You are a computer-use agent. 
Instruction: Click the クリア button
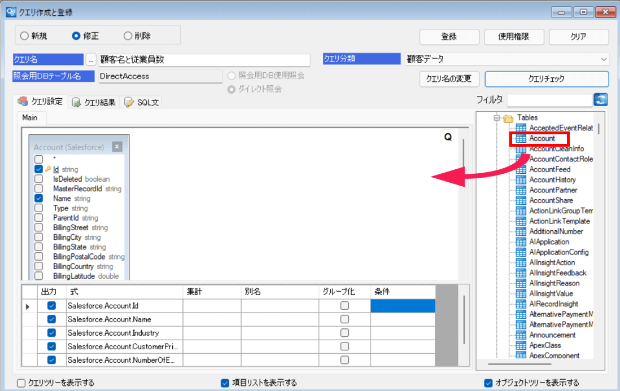tap(578, 37)
